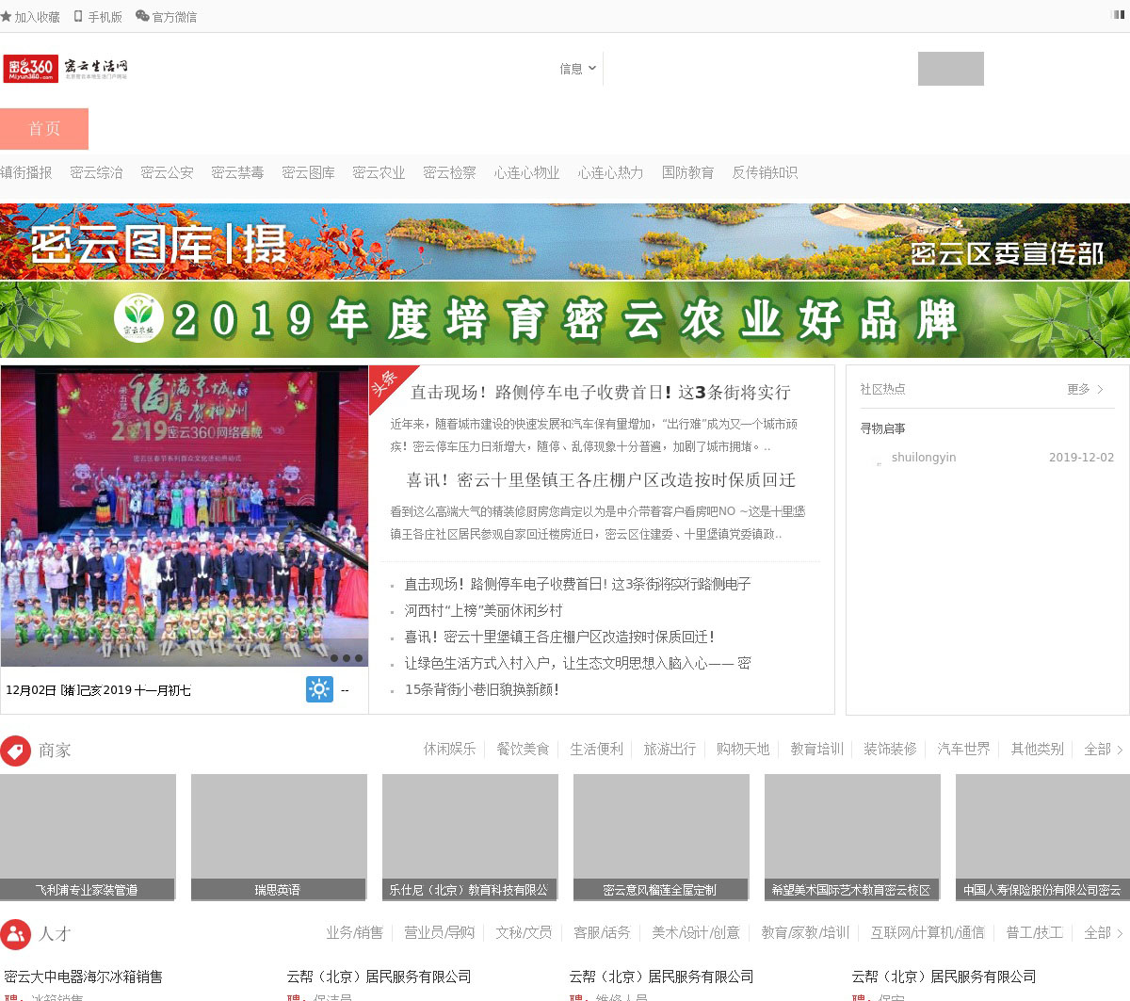Select the 密云公安 menu item
Viewport: 1130px width, 1001px height.
167,172
